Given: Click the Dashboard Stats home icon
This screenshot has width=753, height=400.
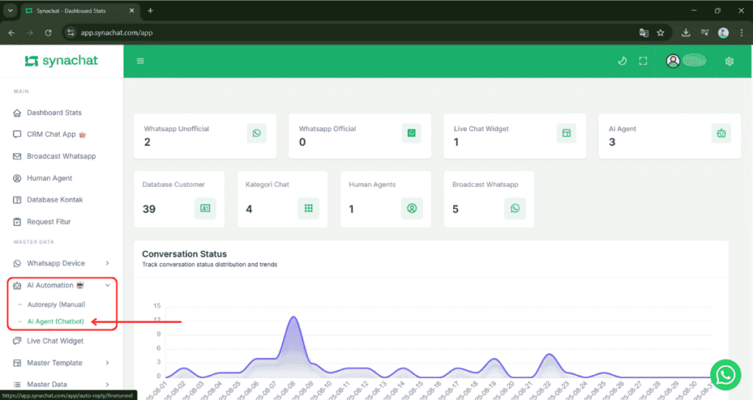Looking at the screenshot, I should pyautogui.click(x=18, y=113).
